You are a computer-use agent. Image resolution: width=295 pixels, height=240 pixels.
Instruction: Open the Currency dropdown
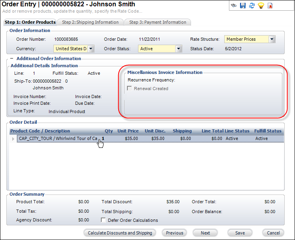(91, 49)
